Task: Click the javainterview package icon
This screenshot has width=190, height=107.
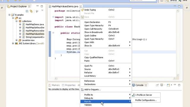Action: (20, 40)
